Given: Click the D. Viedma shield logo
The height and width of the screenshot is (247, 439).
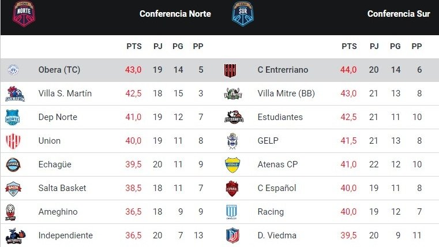Looking at the screenshot, I should point(232,235).
